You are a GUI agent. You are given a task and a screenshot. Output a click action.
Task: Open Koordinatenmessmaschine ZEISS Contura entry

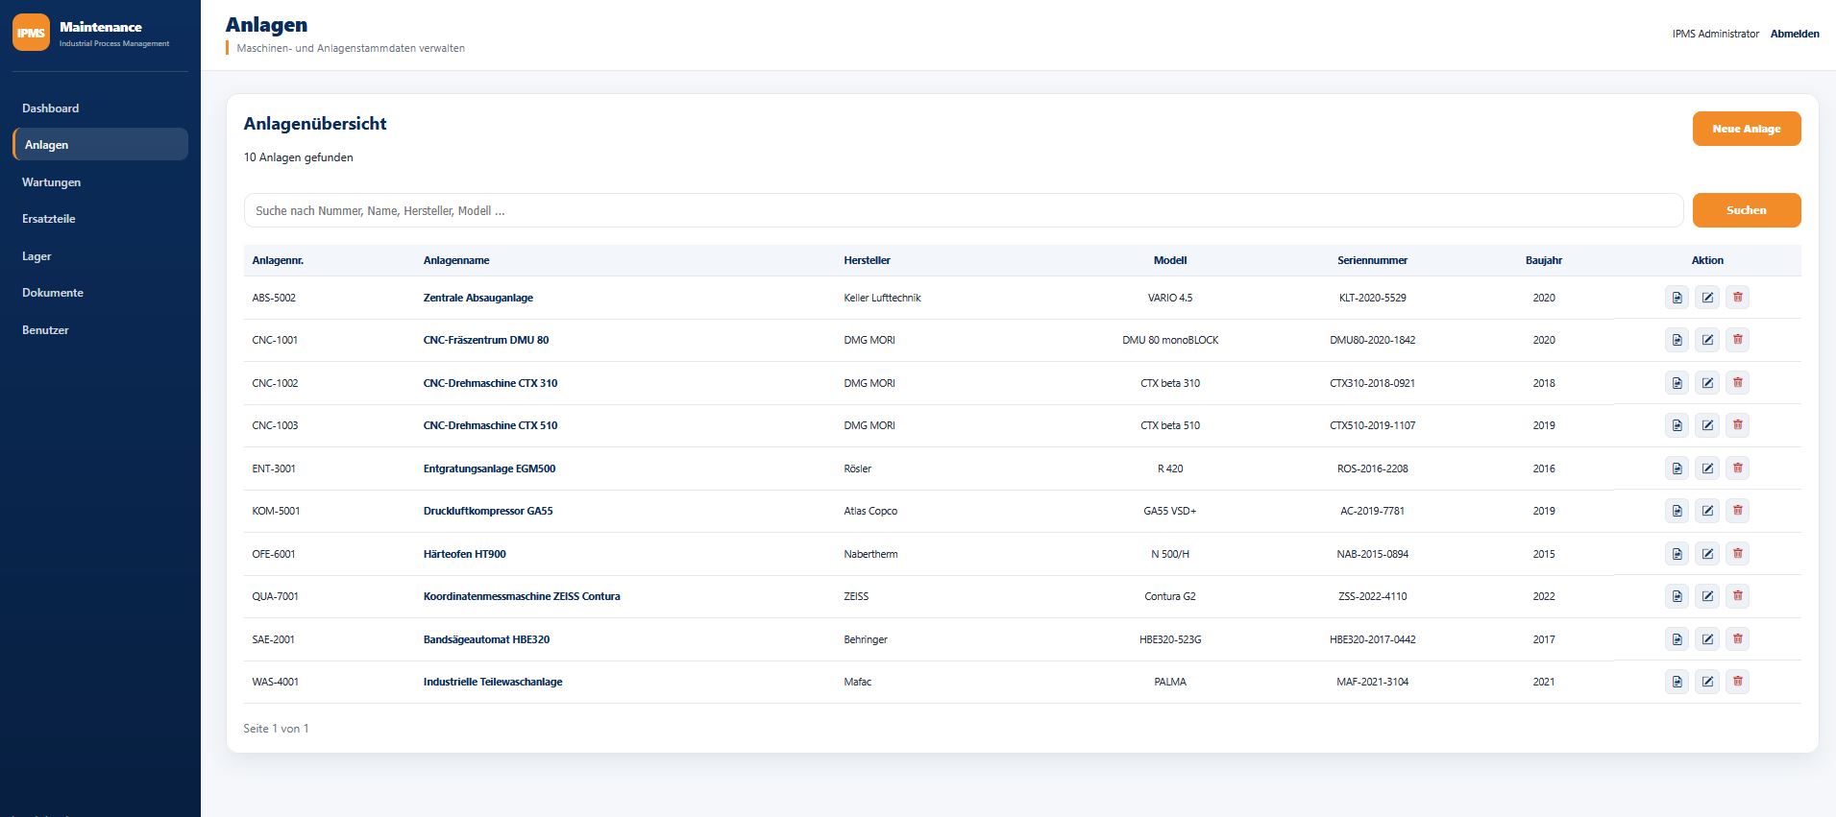tap(522, 596)
